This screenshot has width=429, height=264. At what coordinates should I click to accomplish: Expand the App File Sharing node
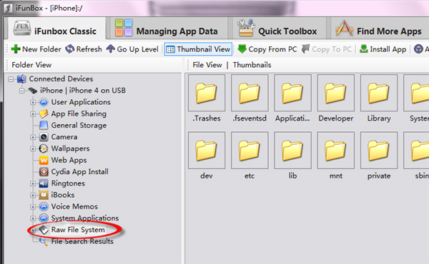[33, 114]
